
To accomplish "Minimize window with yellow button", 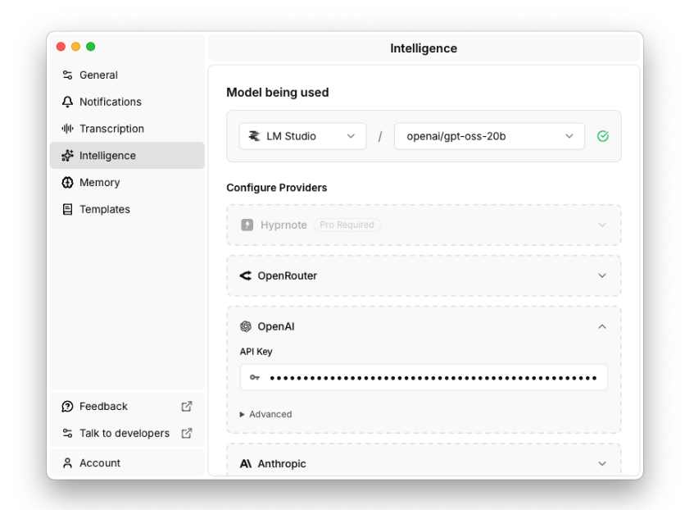I will click(x=75, y=47).
